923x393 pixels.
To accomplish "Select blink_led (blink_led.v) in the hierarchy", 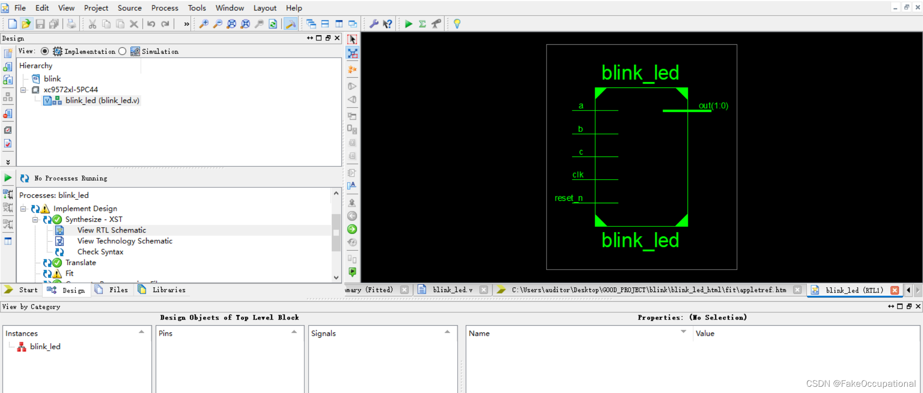I will coord(102,101).
